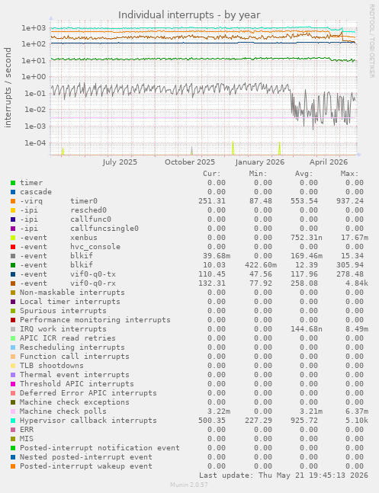379x493 pixels.
Task: Click the red hvc_console legend swatch
Action: click(13, 247)
